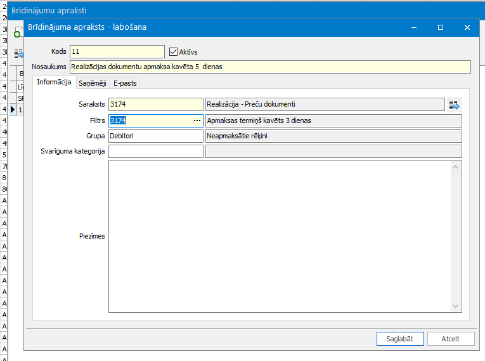Close the Brīdinājuma apraksts - labošana dialog
The image size is (485, 361).
coord(467,27)
